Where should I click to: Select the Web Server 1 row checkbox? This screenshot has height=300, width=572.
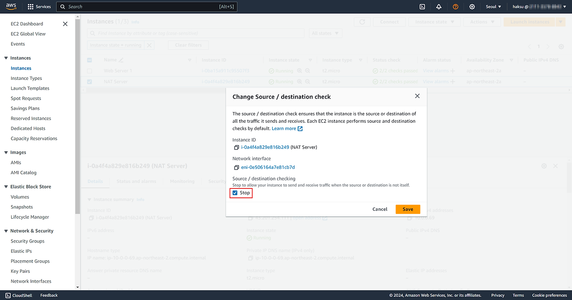tap(90, 71)
